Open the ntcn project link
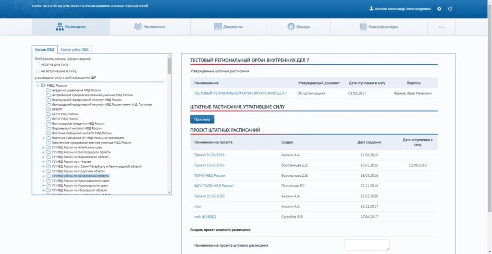This screenshot has height=254, width=492. (197, 206)
